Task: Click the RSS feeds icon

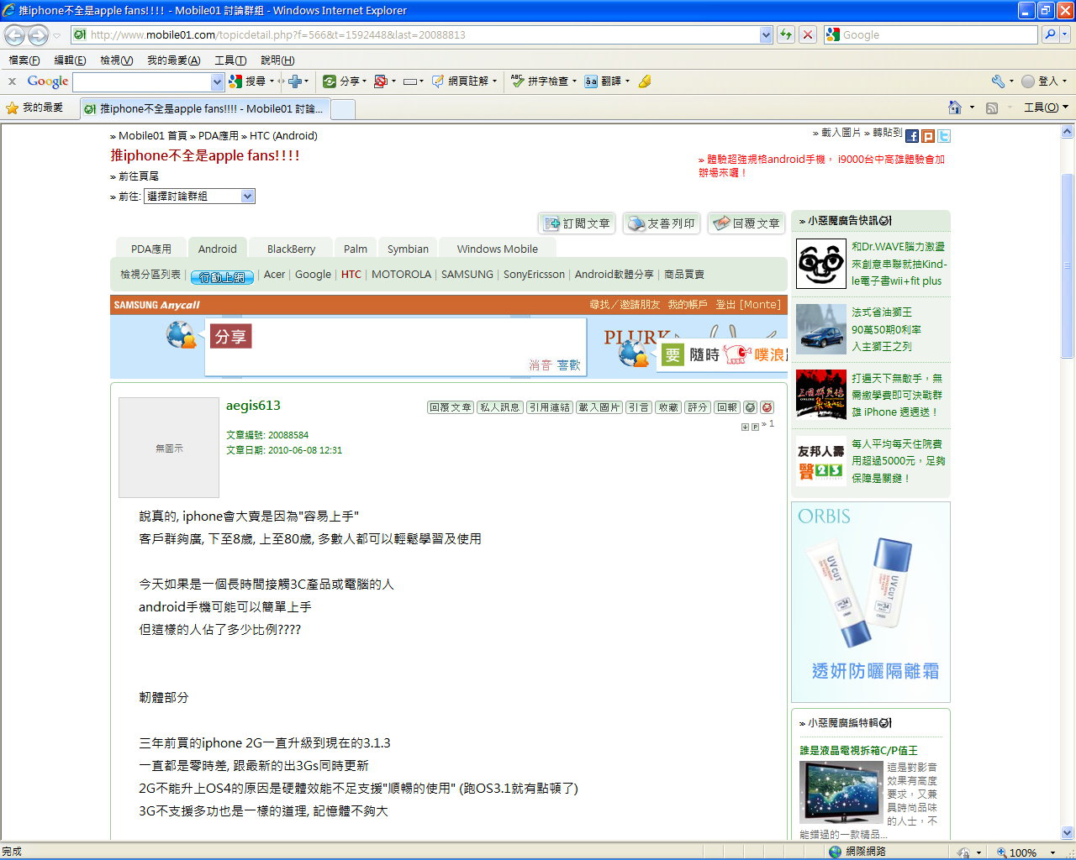Action: click(x=992, y=107)
